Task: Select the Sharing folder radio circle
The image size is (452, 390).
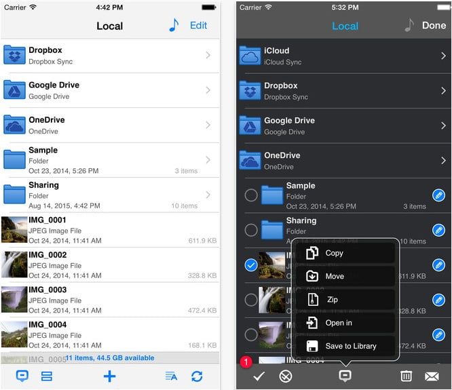Action: click(x=251, y=231)
